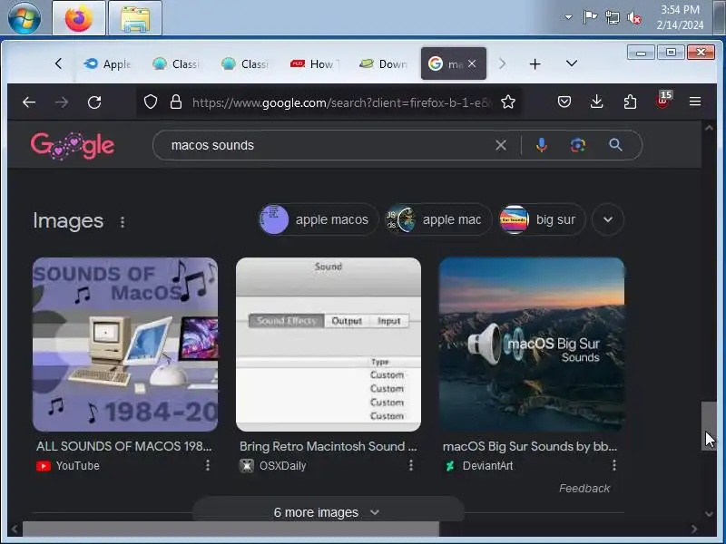Open Images section three-dot menu

[x=123, y=222]
